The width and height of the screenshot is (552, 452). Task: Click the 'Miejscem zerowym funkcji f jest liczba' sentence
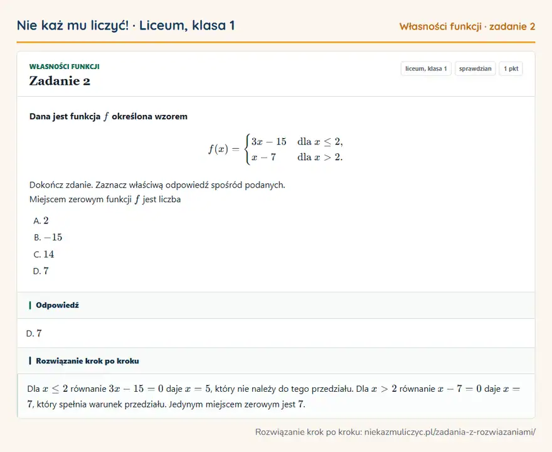(105, 200)
